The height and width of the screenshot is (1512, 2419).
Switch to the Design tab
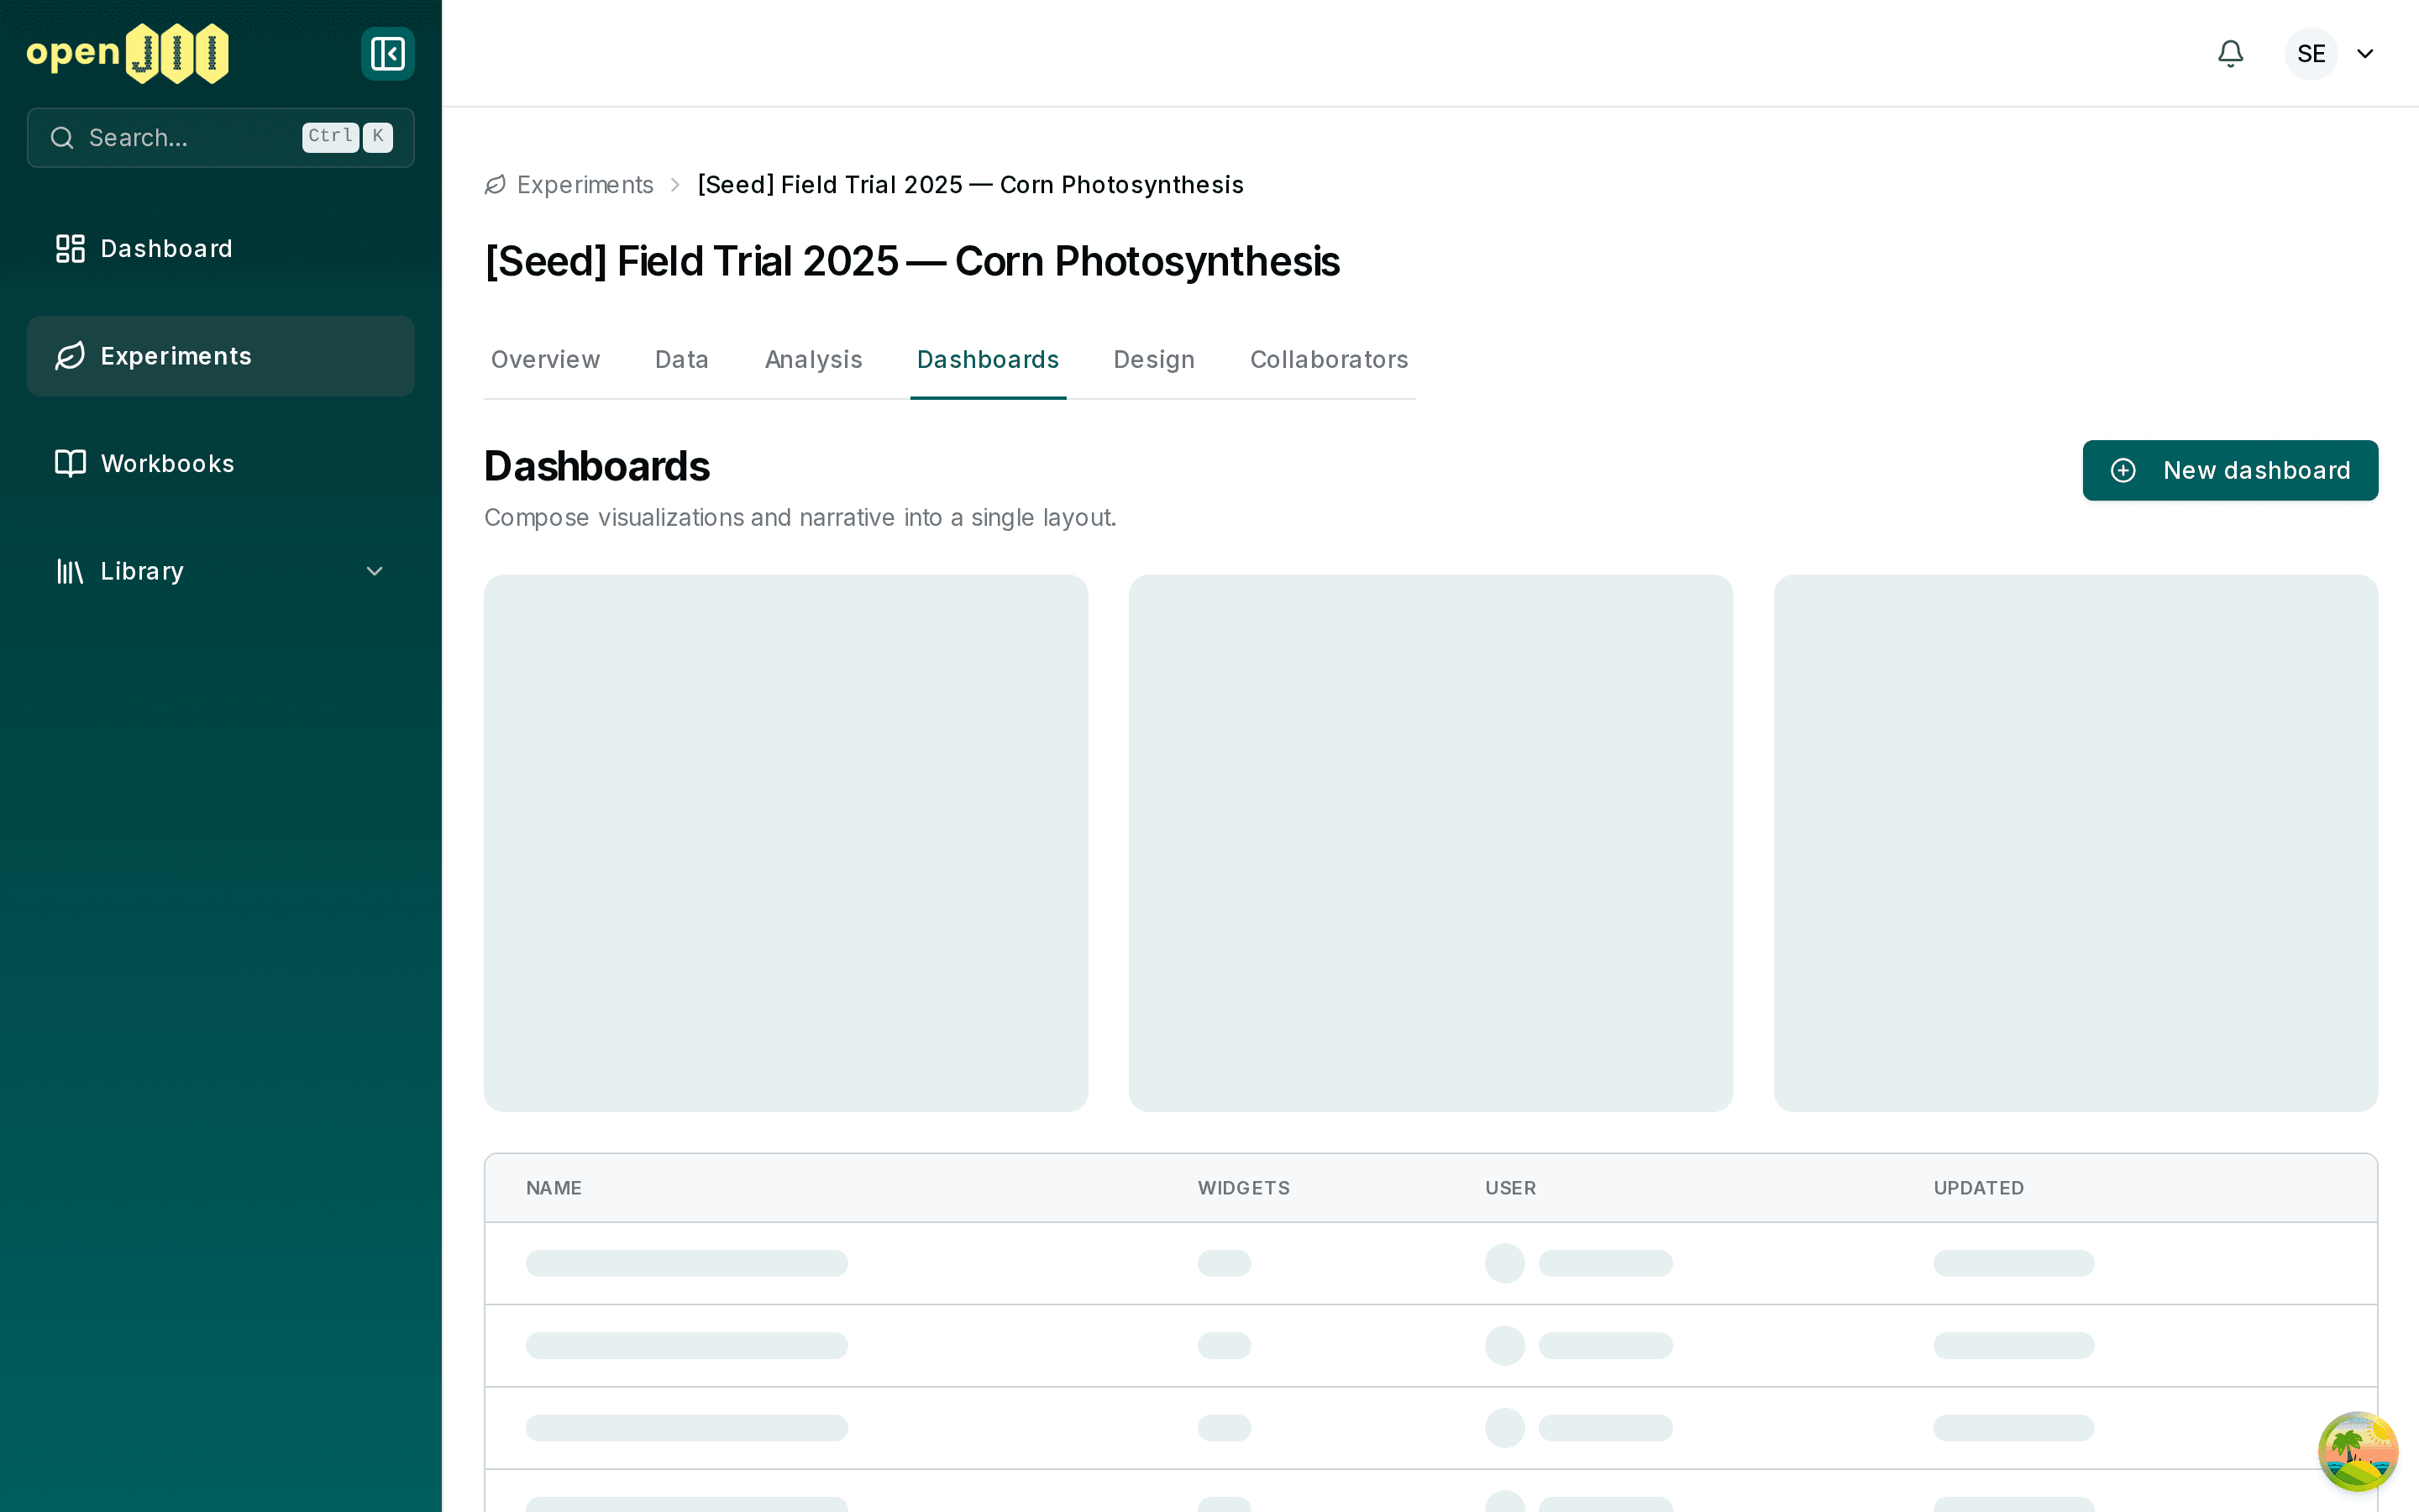[x=1155, y=360]
